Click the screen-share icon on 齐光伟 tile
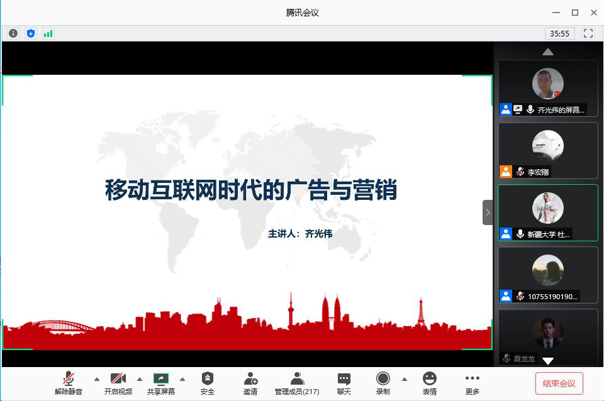604x401 pixels. (x=518, y=110)
